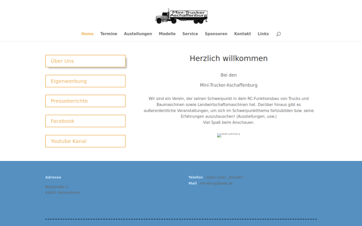Click the Mail label in footer
This screenshot has width=362, height=226.
192,183
